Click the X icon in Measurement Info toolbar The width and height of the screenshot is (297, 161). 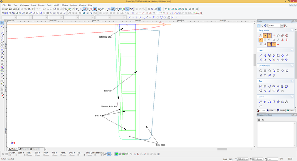[x=263, y=120]
